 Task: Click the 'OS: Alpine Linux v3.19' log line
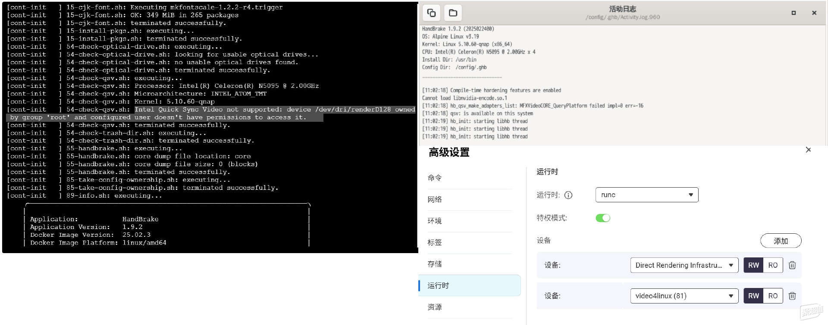450,37
